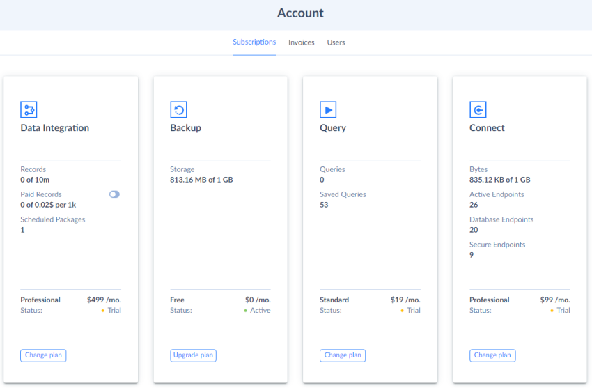The image size is (592, 388).
Task: Click the $499 /mo. price
Action: click(104, 300)
